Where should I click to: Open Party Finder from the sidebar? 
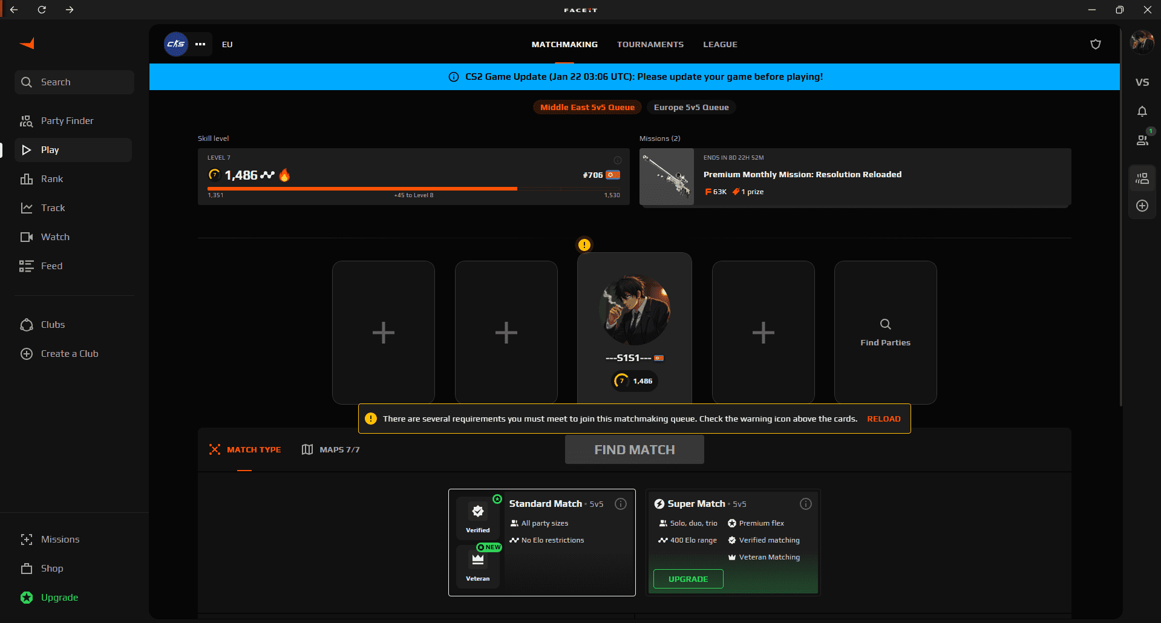point(67,120)
